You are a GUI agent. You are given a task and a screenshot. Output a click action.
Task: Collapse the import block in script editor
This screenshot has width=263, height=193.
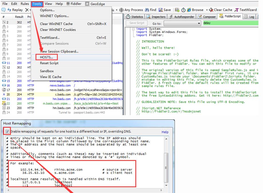point(133,29)
